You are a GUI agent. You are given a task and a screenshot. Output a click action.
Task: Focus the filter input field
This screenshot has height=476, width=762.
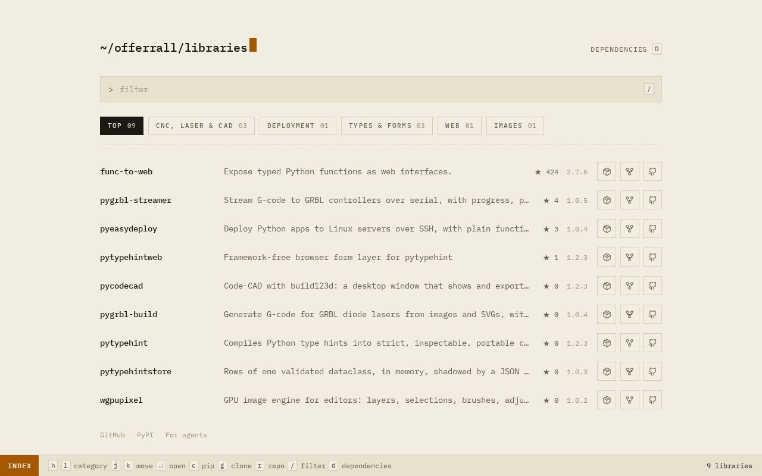tap(381, 89)
